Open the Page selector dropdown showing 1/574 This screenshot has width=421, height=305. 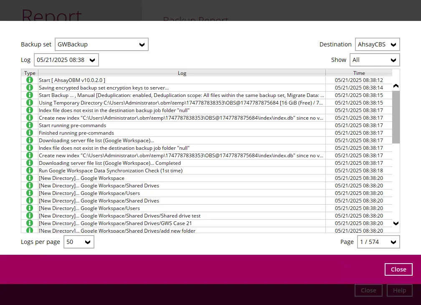tap(378, 242)
